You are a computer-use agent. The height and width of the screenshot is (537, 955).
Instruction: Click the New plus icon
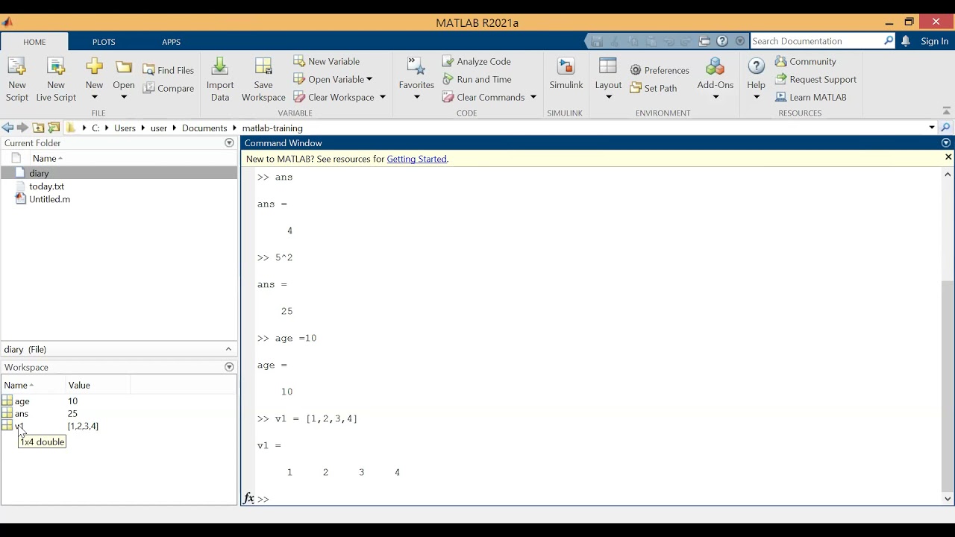click(94, 66)
